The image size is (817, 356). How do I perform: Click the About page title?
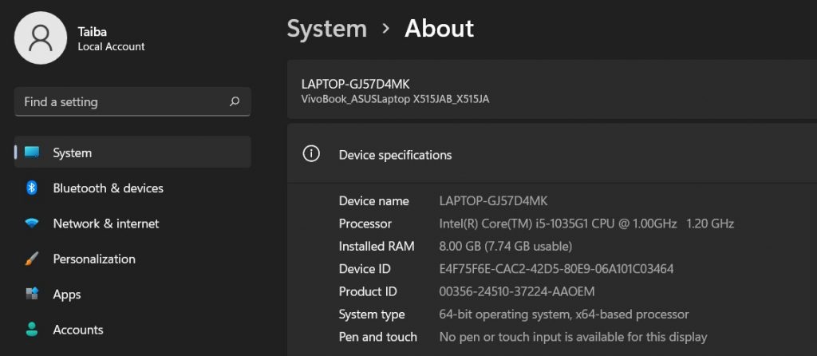[x=439, y=29]
